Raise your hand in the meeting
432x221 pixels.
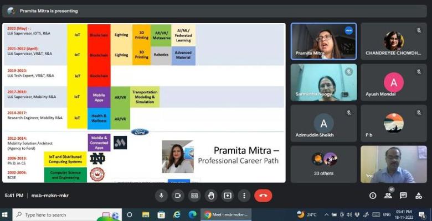211,196
